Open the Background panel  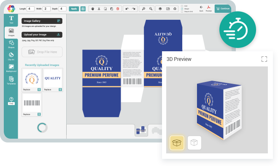11,68
